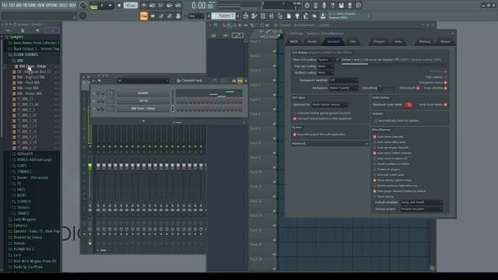
Task: Click the save project floppy icon
Action: point(341,5)
